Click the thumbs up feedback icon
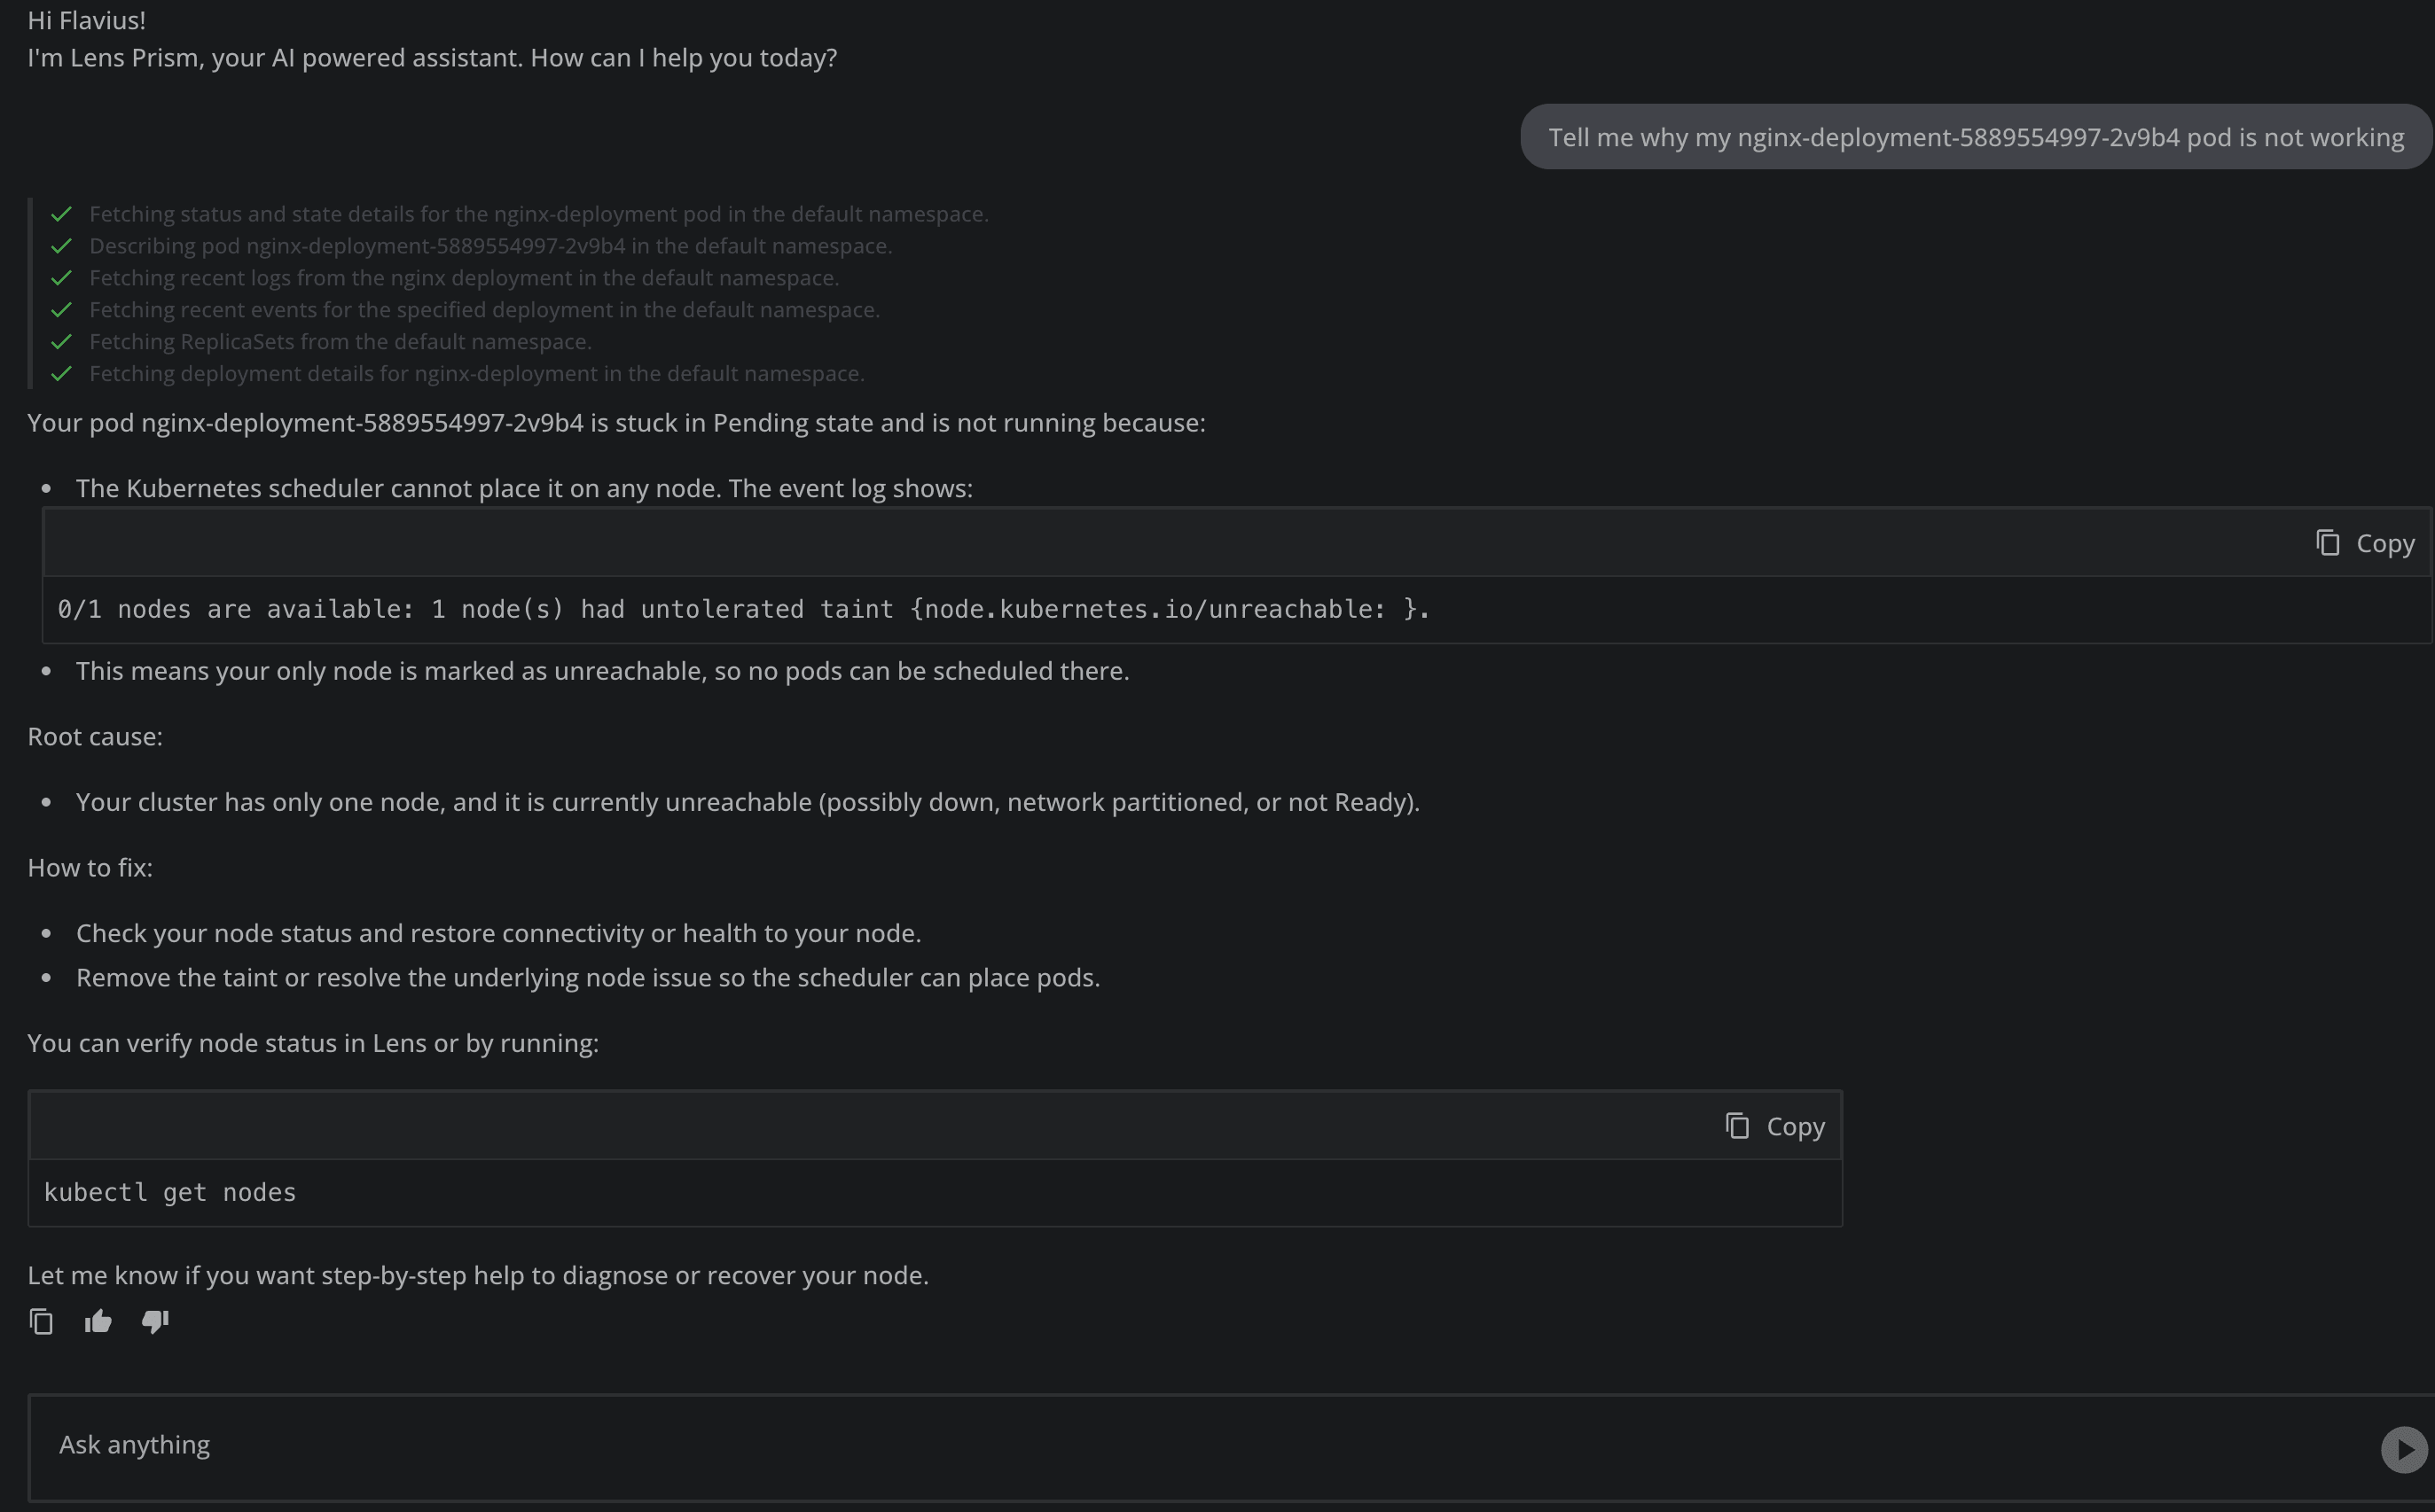2435x1512 pixels. pyautogui.click(x=98, y=1322)
